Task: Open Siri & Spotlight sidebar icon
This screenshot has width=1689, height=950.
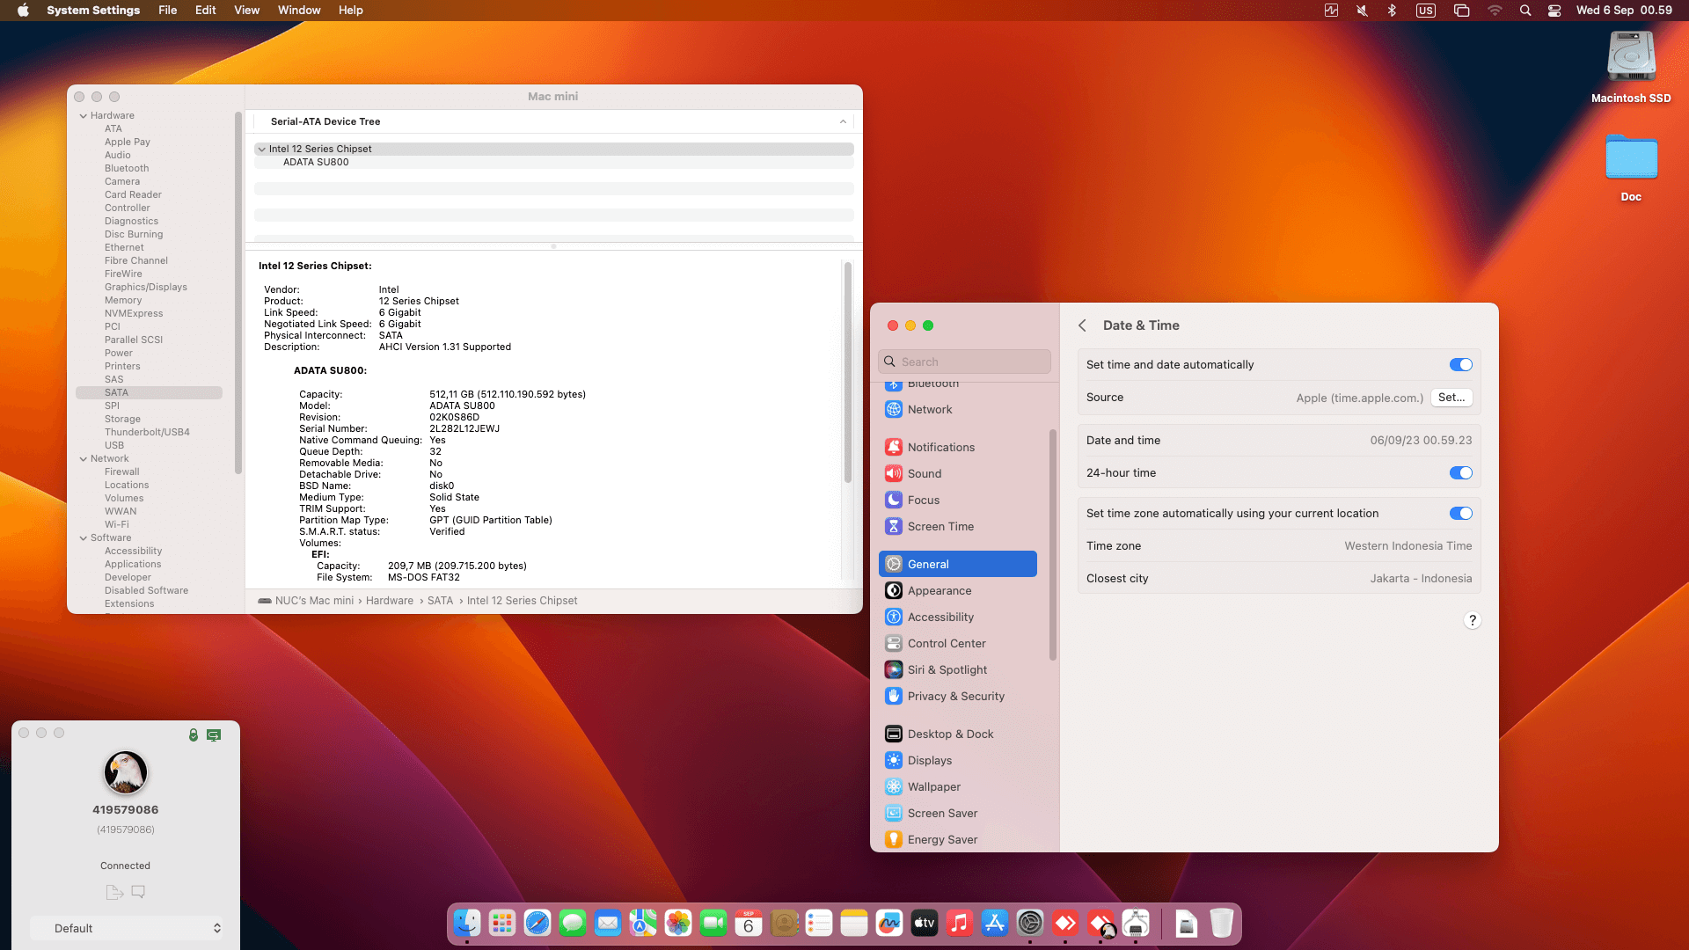Action: coord(894,669)
